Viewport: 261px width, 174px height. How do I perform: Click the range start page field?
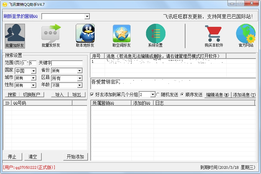coord(24,63)
